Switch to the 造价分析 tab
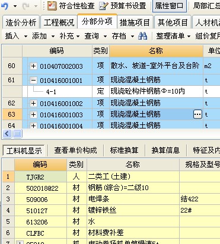The width and height of the screenshot is (220, 244). [21, 22]
